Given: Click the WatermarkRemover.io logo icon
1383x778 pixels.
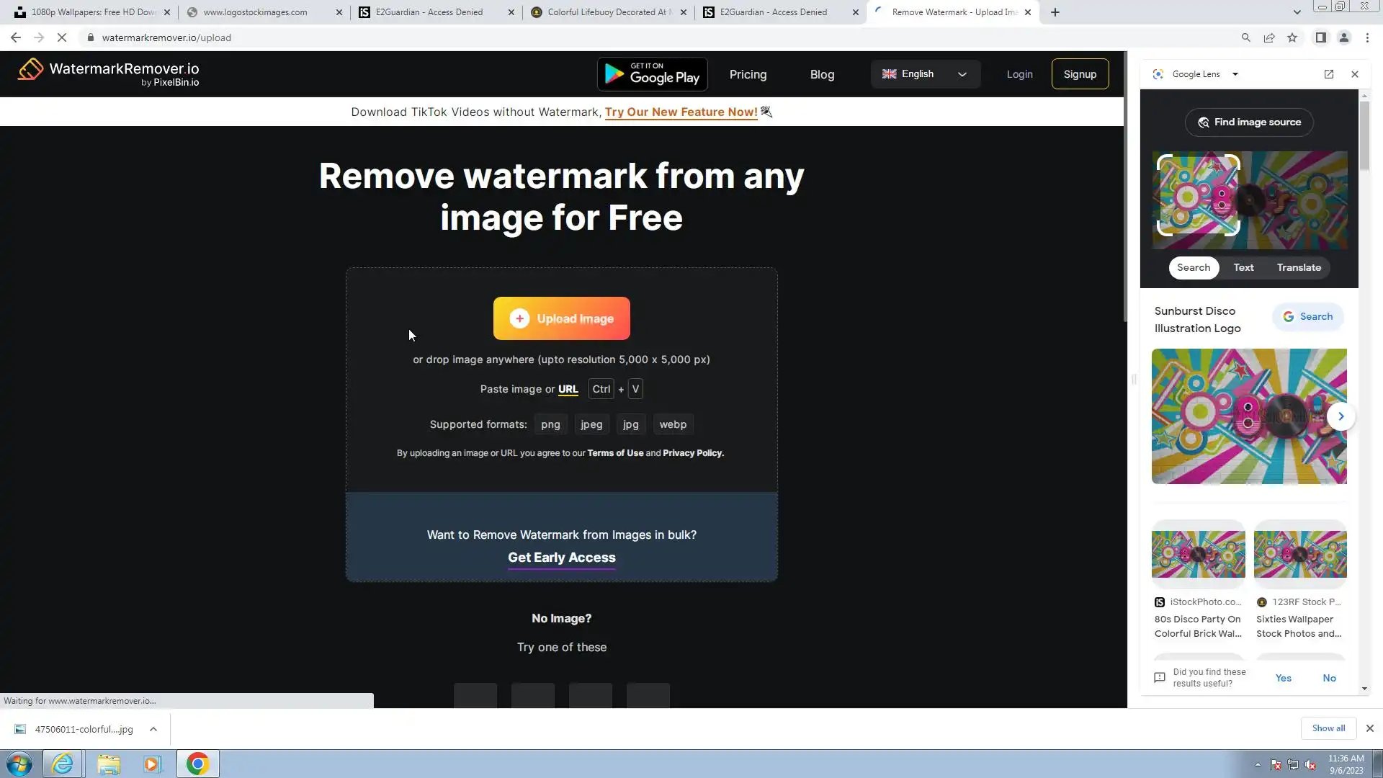Looking at the screenshot, I should [x=30, y=70].
